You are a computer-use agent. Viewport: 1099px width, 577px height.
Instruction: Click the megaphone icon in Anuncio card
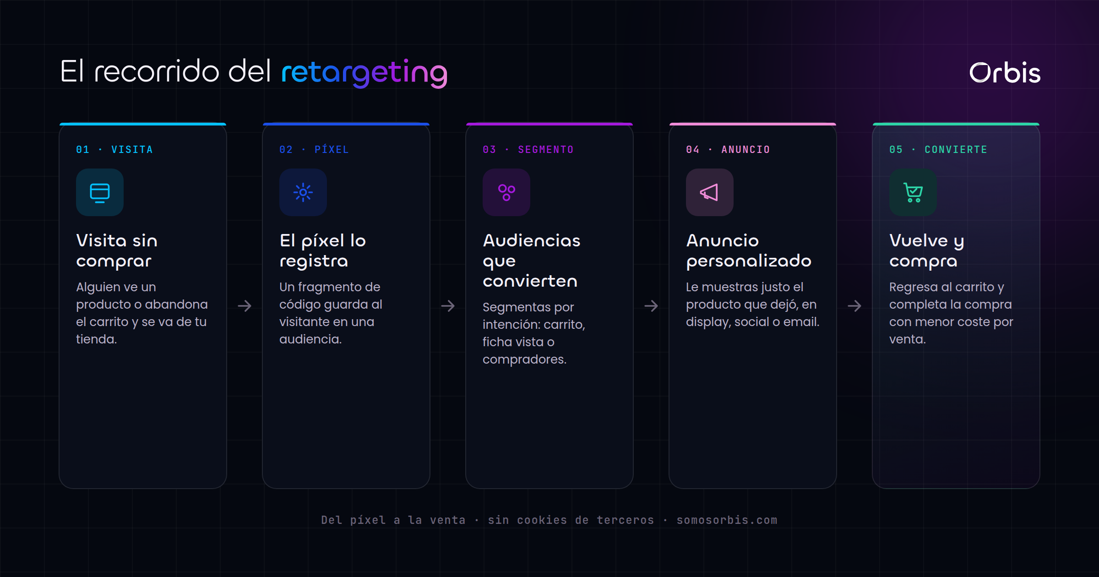[x=710, y=192]
